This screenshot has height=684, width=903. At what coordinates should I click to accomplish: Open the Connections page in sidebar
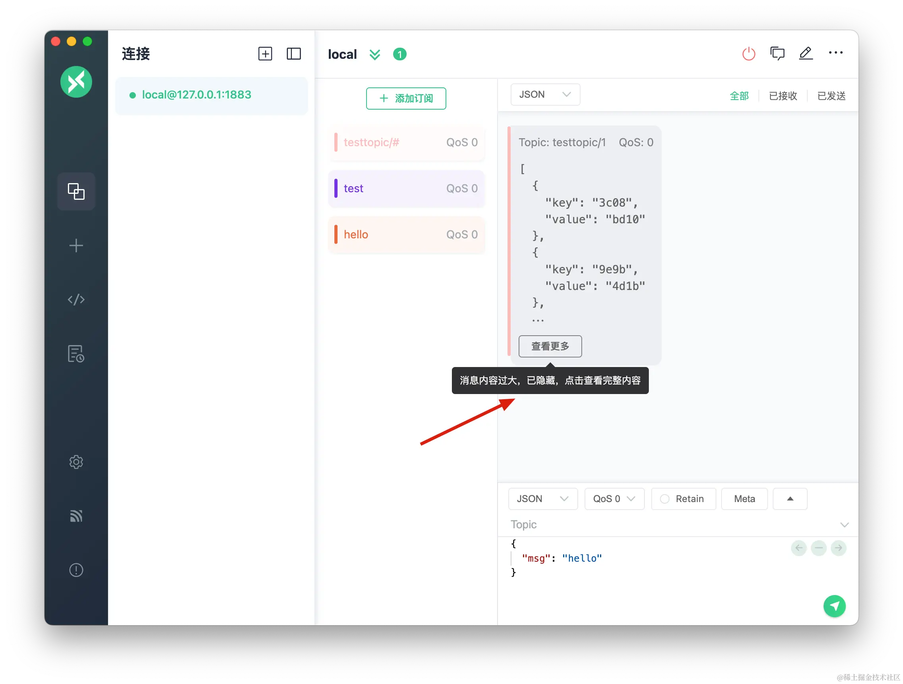[x=76, y=191]
